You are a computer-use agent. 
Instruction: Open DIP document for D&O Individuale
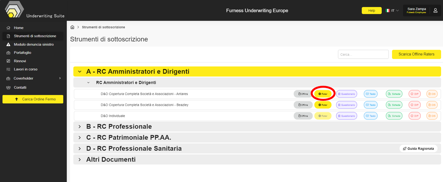(x=414, y=116)
